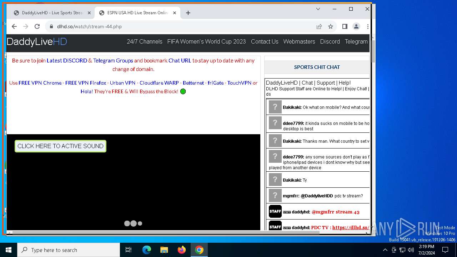Open the friGate link
This screenshot has width=457, height=257.
(x=216, y=83)
